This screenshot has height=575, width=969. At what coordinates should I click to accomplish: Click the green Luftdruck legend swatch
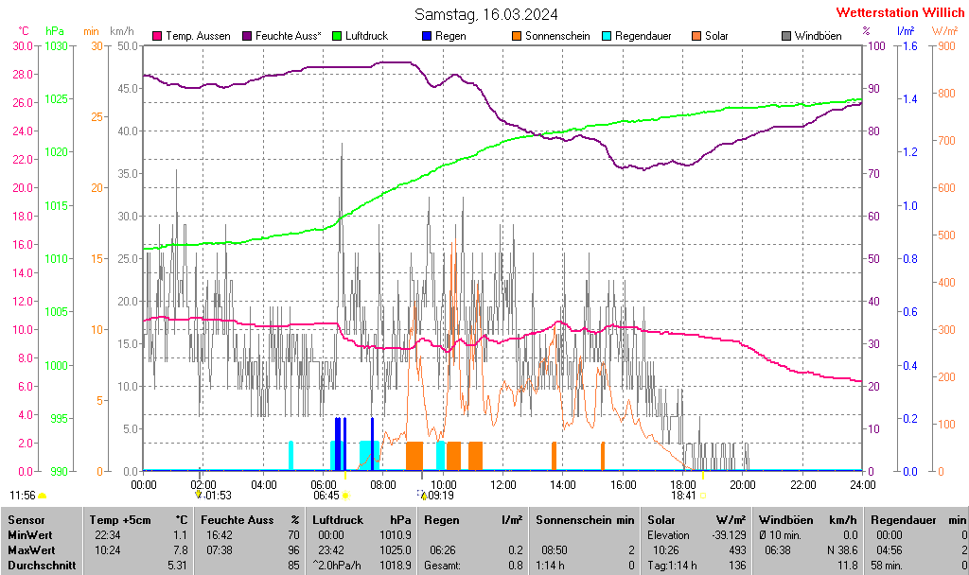(x=337, y=36)
